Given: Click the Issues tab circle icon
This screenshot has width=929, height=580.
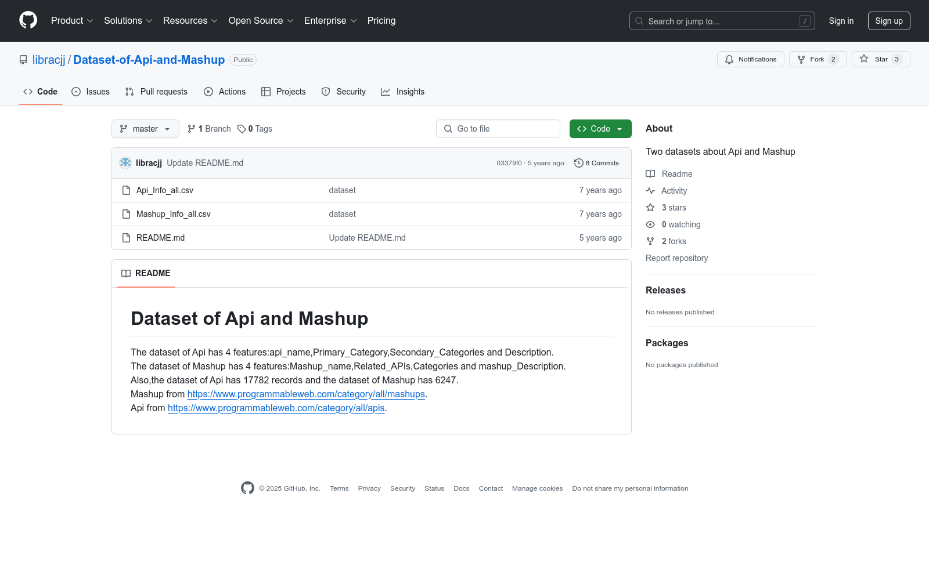Looking at the screenshot, I should point(76,92).
